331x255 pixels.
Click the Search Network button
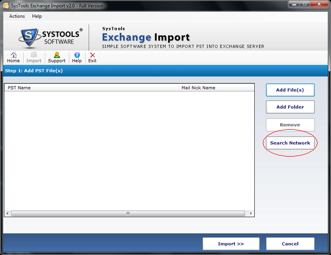tap(290, 143)
